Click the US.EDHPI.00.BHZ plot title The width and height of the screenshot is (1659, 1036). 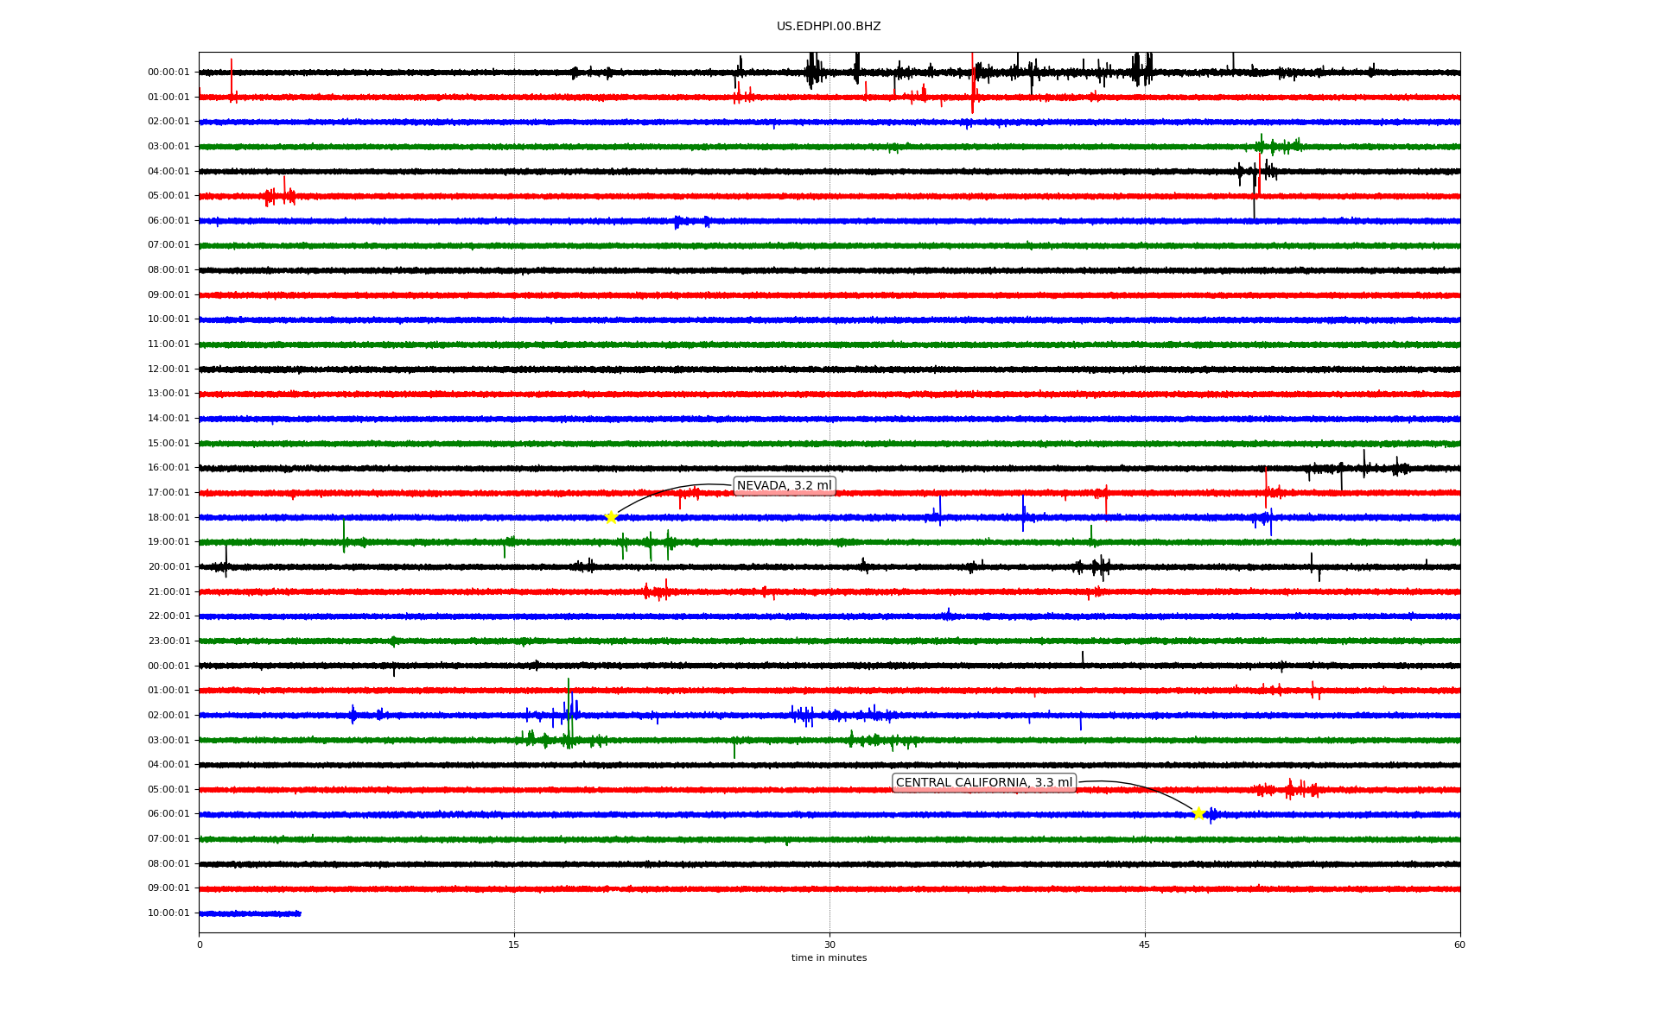[829, 27]
